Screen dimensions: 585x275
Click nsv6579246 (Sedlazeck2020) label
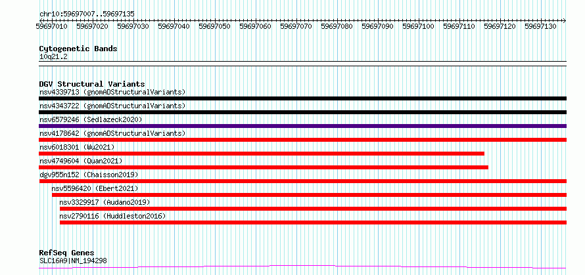click(x=91, y=119)
